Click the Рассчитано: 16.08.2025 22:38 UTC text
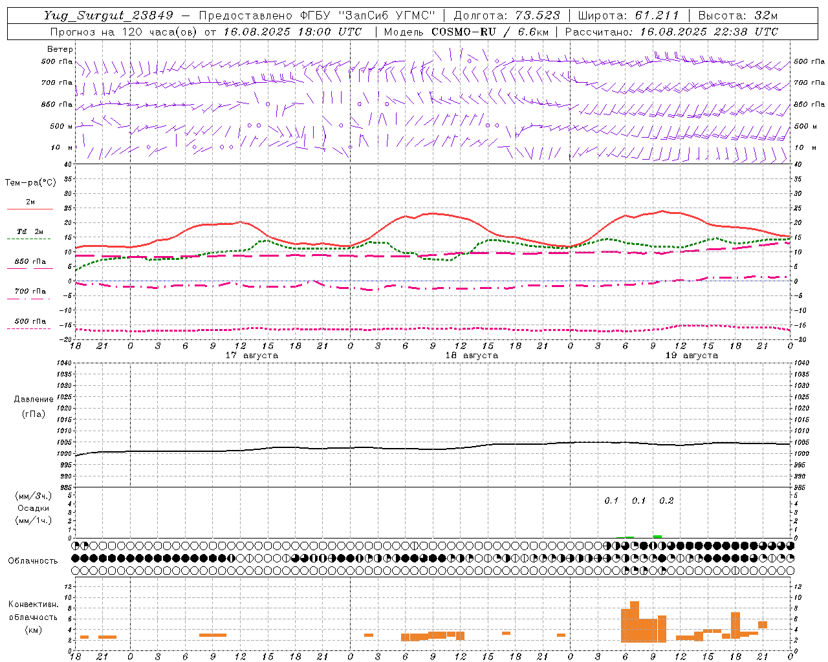This screenshot has width=828, height=662. 671,32
